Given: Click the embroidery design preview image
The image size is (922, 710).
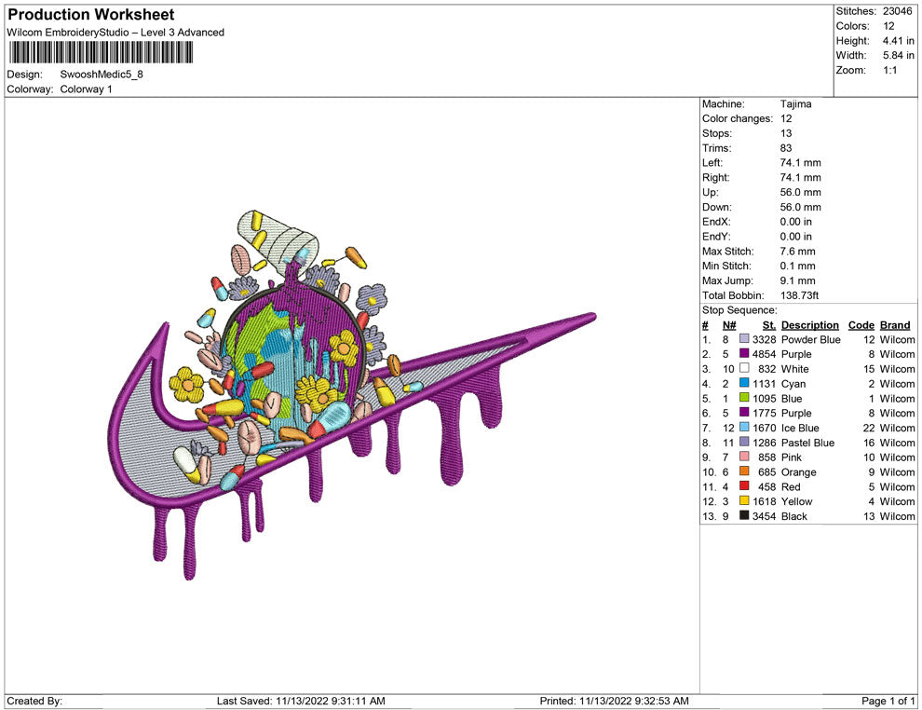Looking at the screenshot, I should point(353,394).
